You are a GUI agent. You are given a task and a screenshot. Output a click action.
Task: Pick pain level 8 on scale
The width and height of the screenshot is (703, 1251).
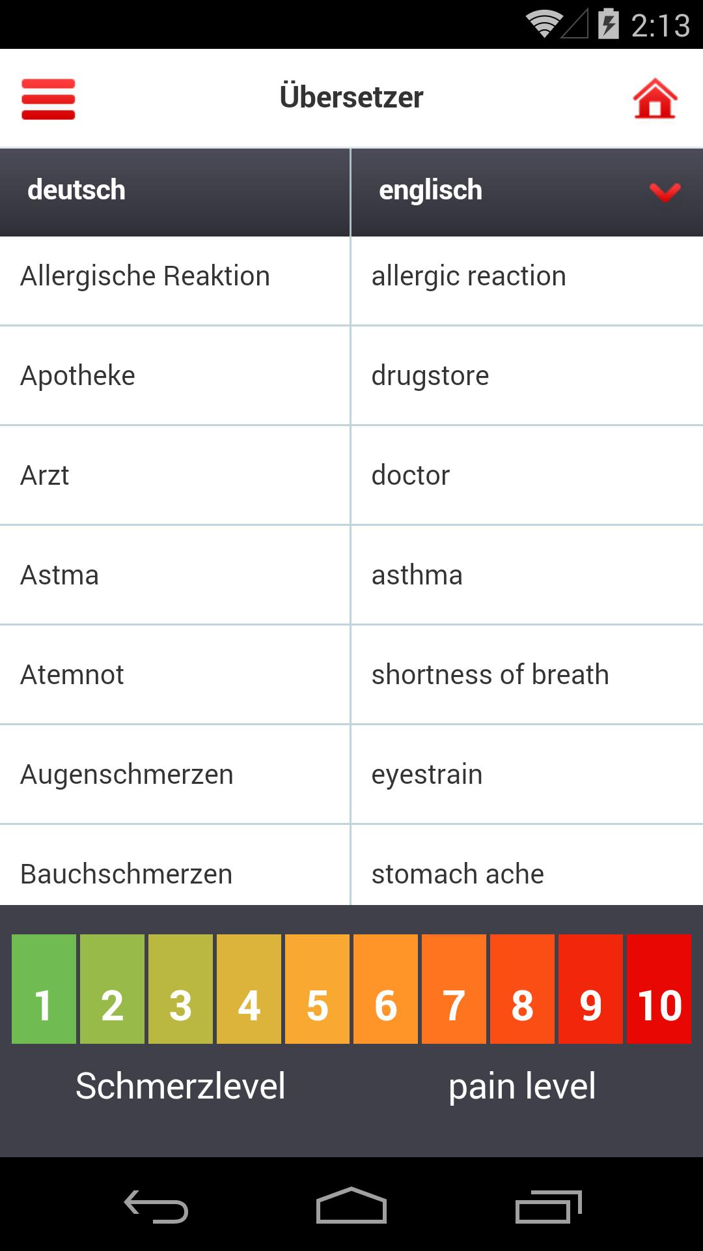(522, 989)
